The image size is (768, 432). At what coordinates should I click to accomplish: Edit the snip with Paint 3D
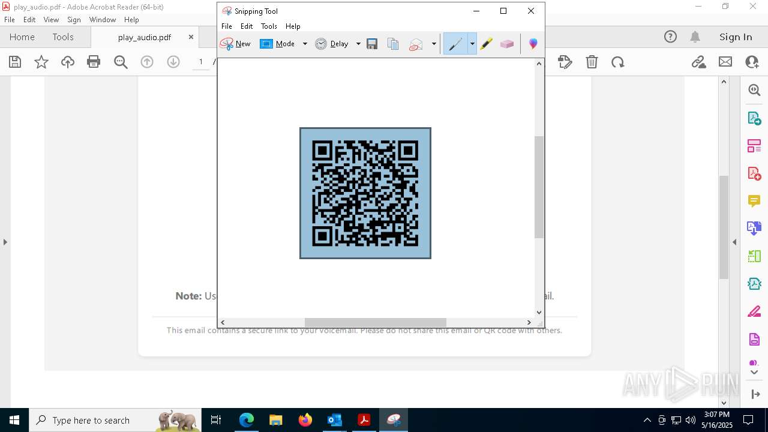[x=533, y=44]
